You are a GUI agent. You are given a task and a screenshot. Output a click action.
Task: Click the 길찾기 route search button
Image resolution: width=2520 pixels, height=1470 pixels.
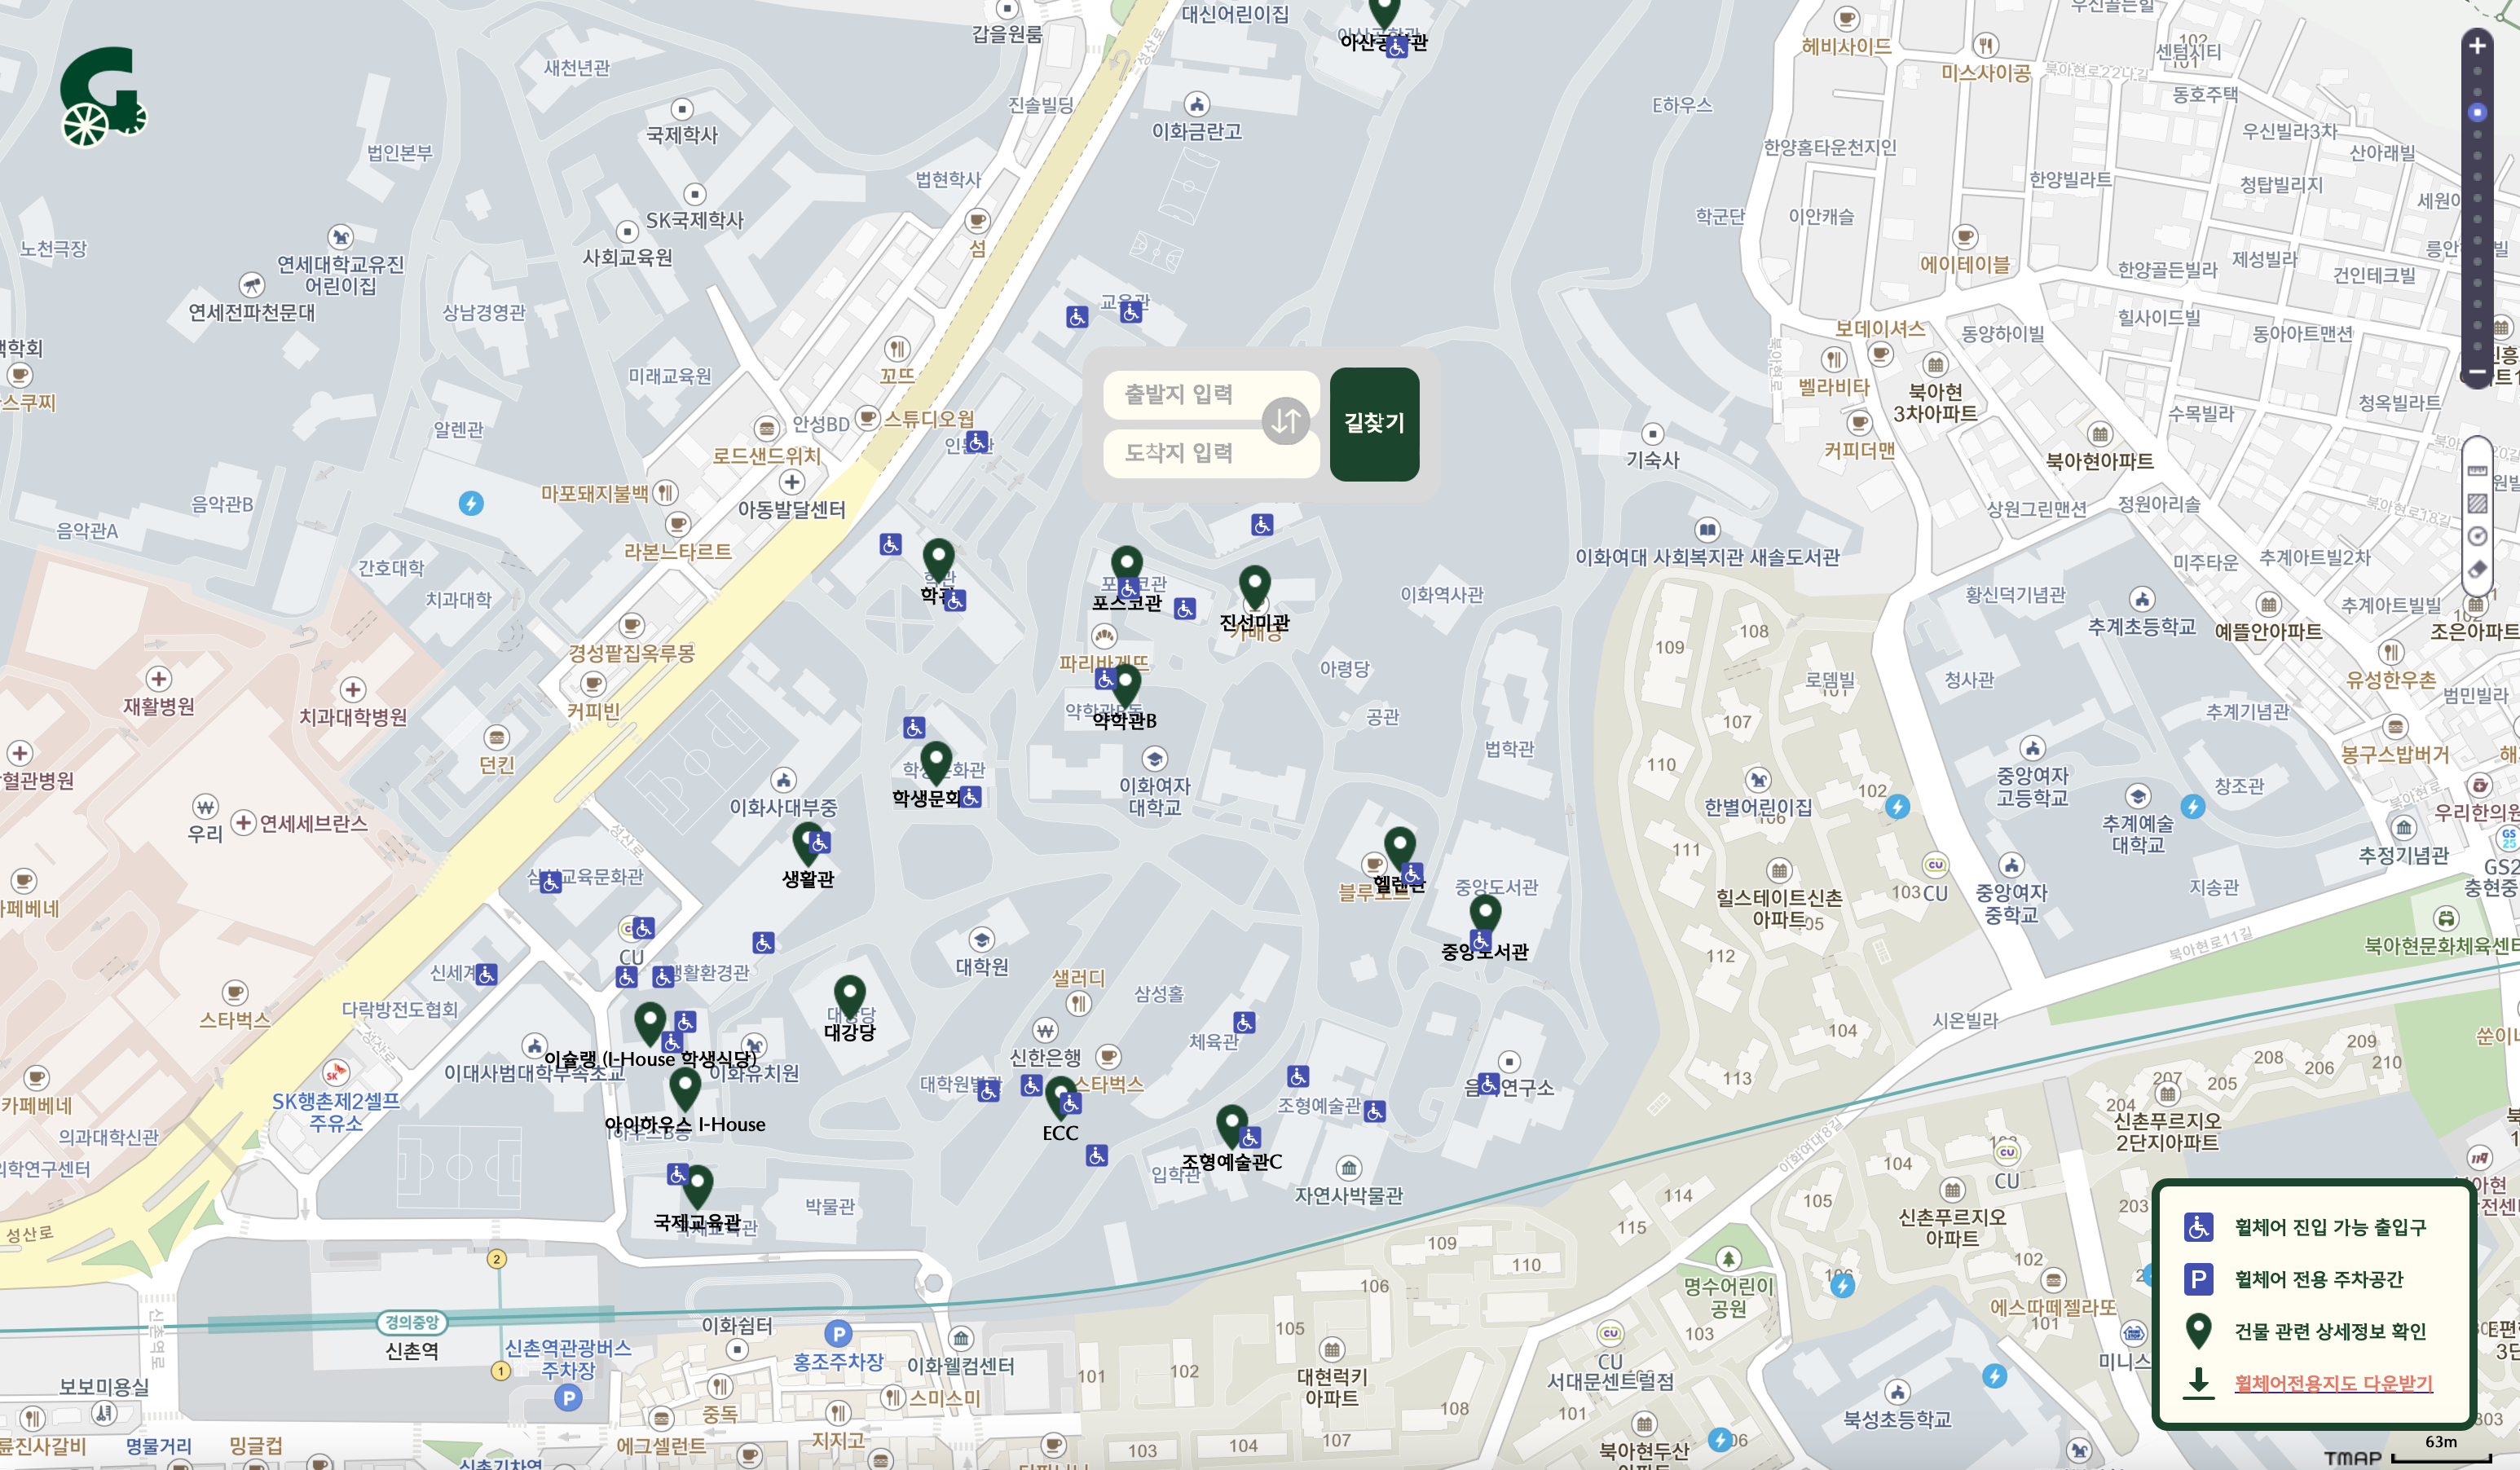coord(1374,424)
